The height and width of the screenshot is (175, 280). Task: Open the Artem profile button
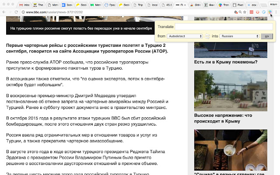[x=273, y=3]
